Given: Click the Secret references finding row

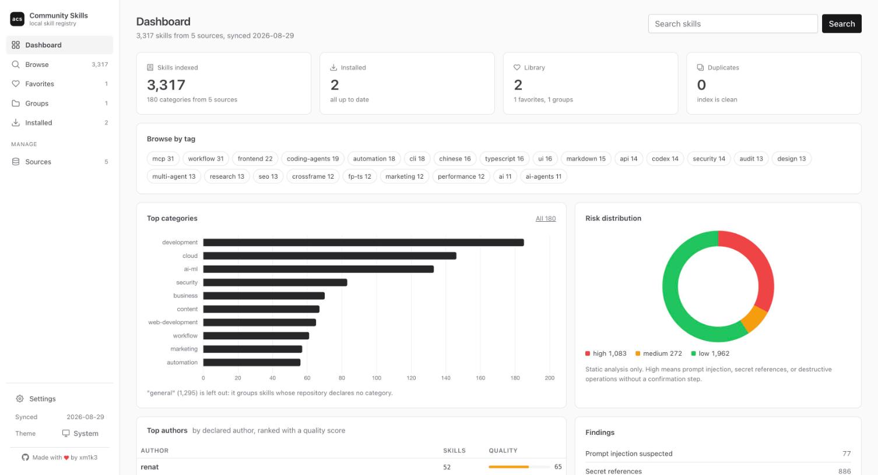Looking at the screenshot, I should pos(718,470).
